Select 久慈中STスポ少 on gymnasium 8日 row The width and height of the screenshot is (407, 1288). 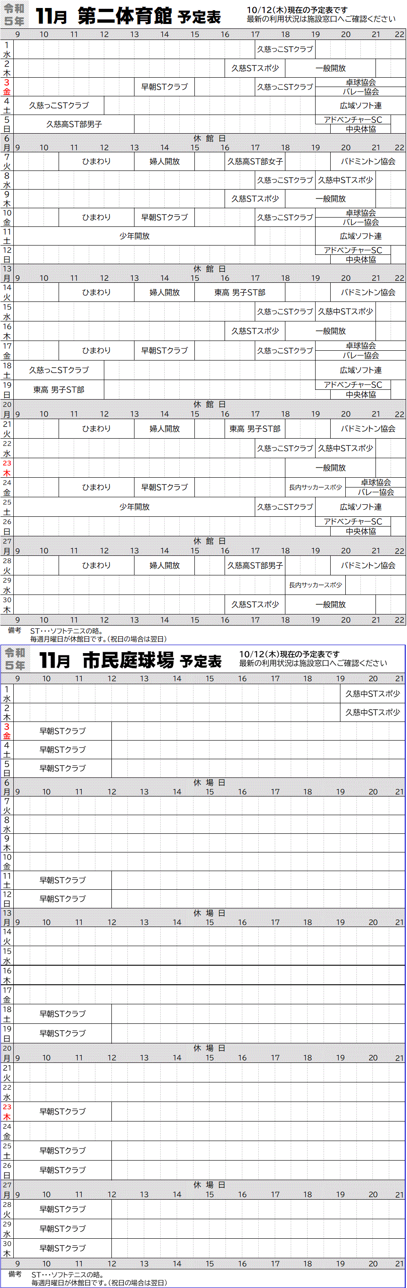point(345,180)
